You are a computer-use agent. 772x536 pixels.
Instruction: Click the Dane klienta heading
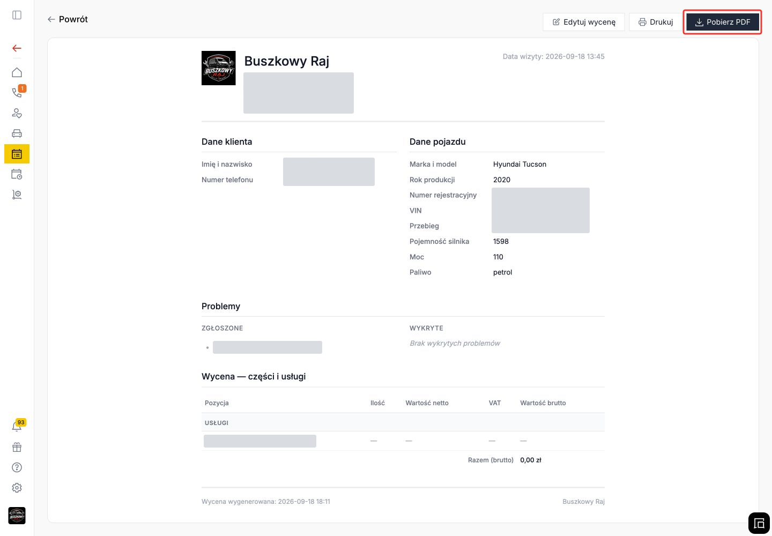[227, 142]
